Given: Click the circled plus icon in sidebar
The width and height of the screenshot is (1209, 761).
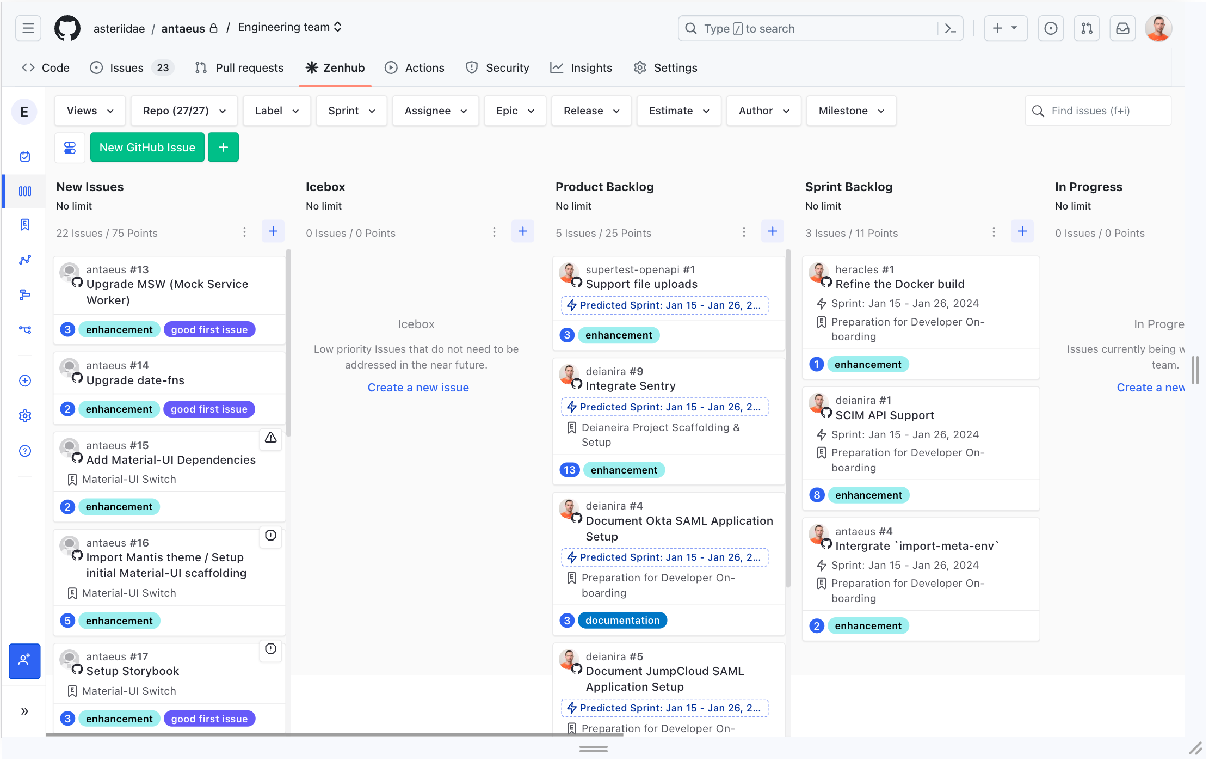Looking at the screenshot, I should (x=25, y=381).
